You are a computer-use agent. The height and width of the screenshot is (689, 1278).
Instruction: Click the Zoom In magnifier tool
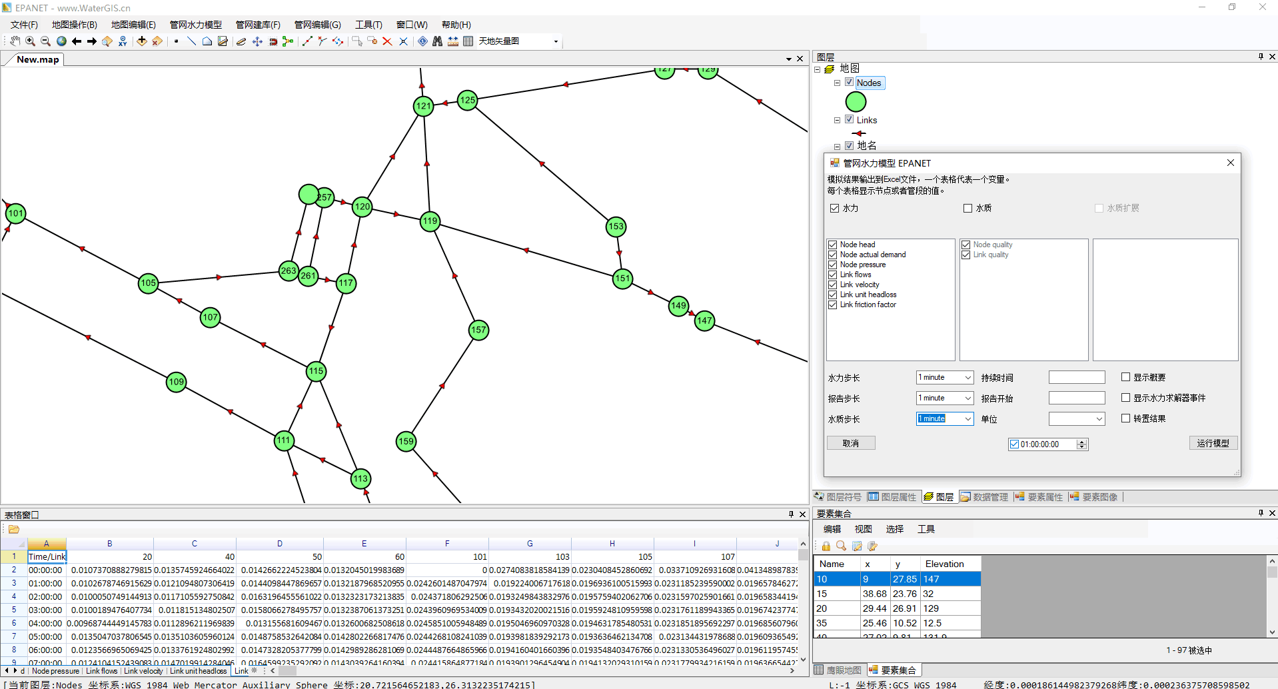tap(30, 41)
